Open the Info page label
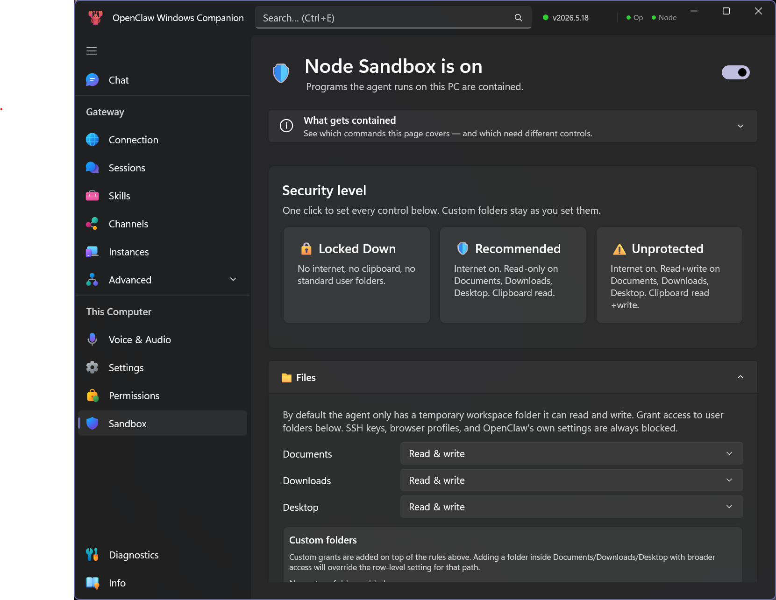Image resolution: width=776 pixels, height=600 pixels. tap(117, 583)
